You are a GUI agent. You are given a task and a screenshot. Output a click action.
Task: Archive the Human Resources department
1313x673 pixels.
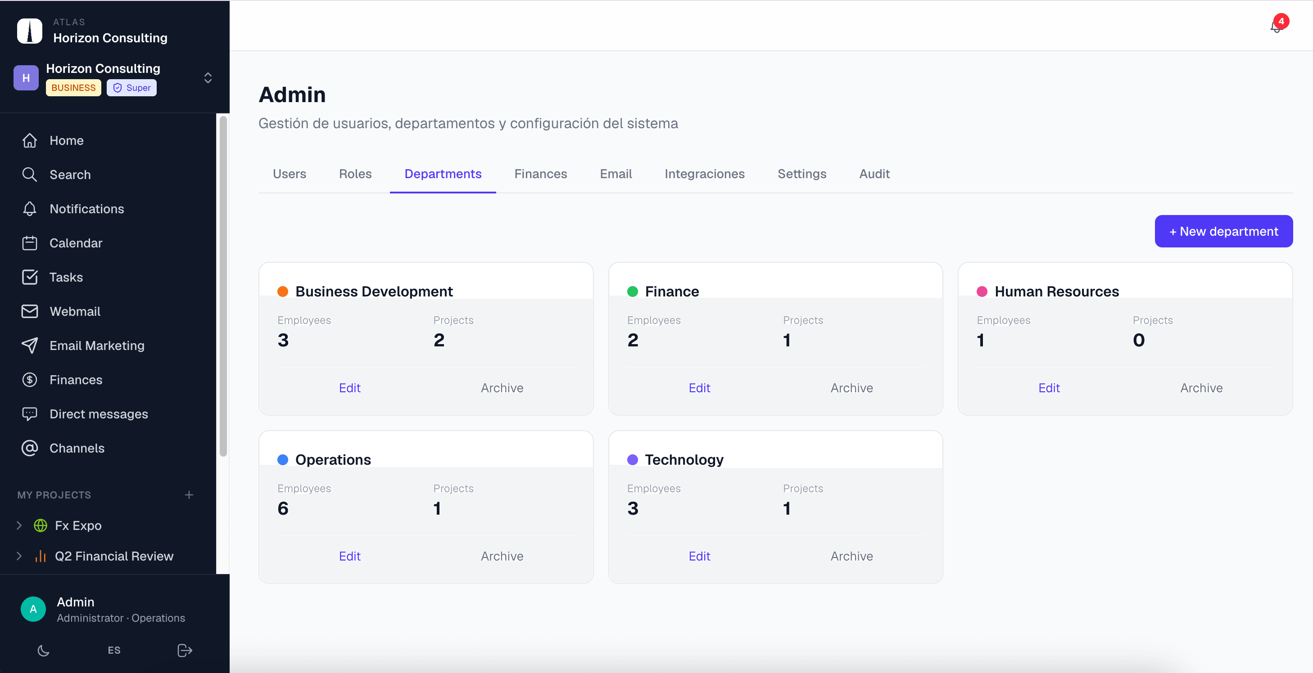coord(1201,388)
